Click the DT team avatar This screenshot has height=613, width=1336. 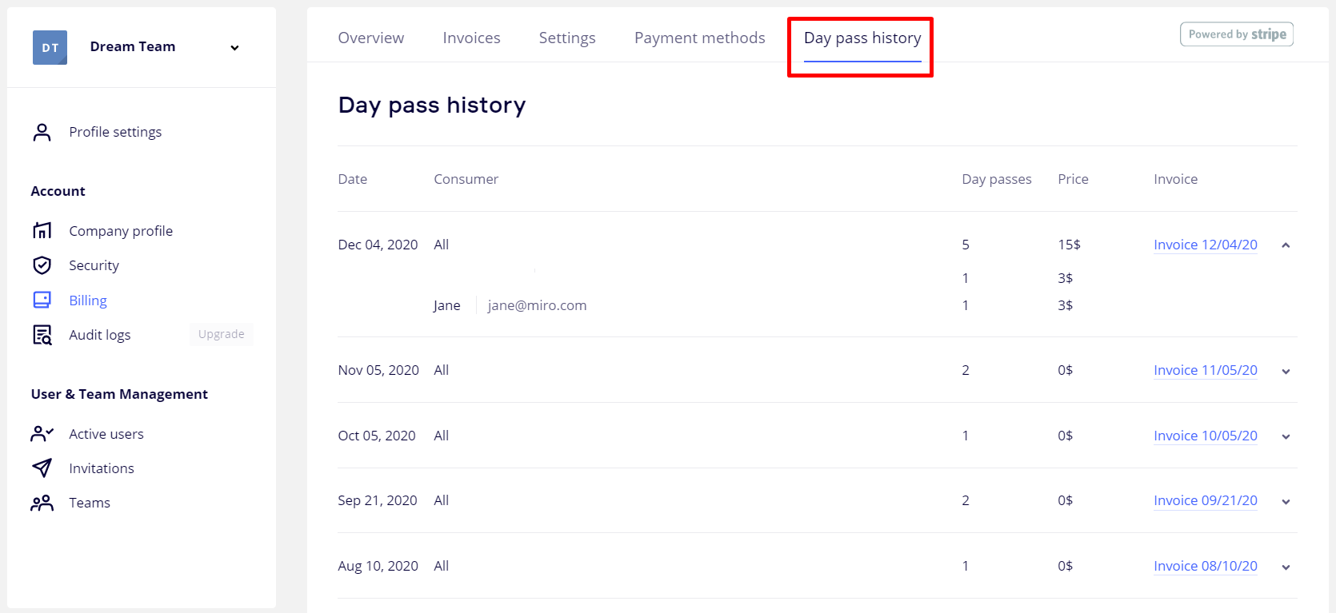[x=50, y=47]
